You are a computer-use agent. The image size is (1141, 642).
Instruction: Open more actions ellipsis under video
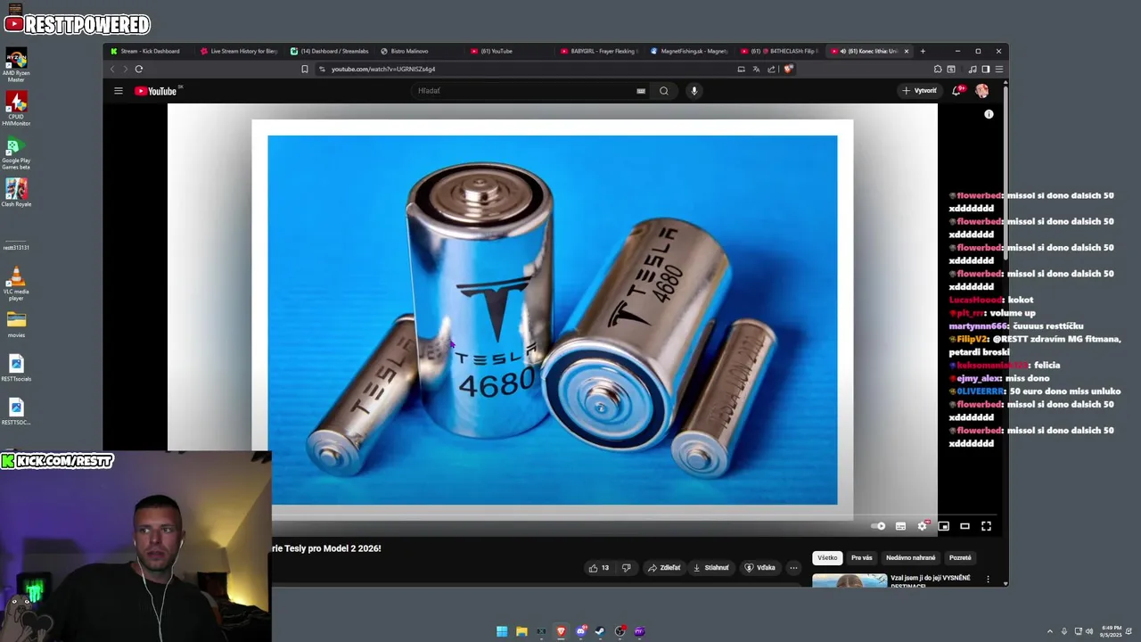click(x=793, y=568)
